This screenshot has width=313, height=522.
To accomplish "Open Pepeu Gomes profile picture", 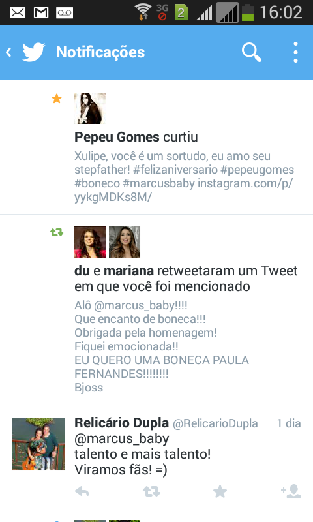I will tap(90, 108).
